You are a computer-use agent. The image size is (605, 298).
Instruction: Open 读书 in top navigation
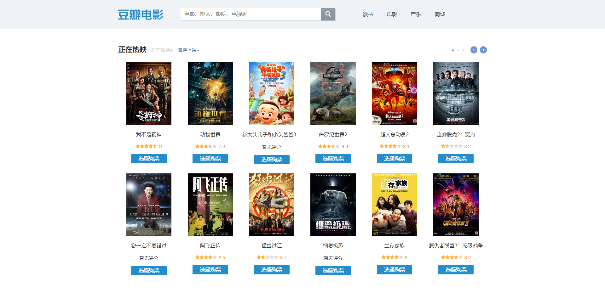[x=368, y=14]
